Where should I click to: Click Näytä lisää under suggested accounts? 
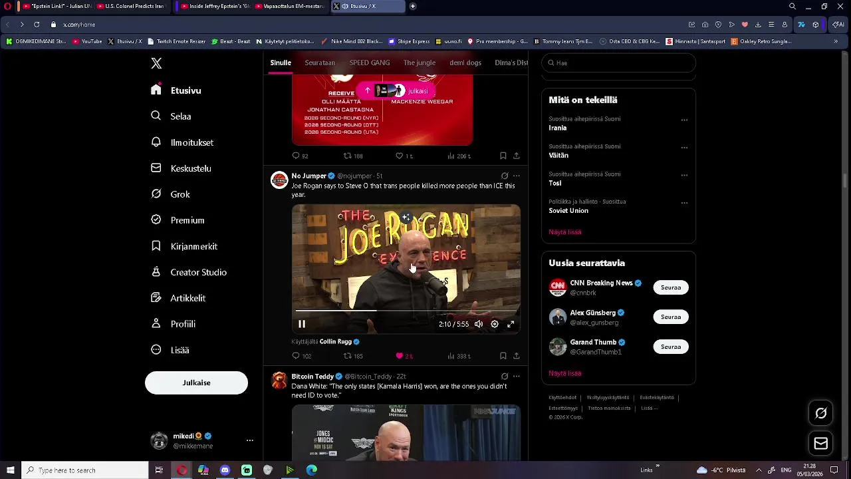coord(565,373)
